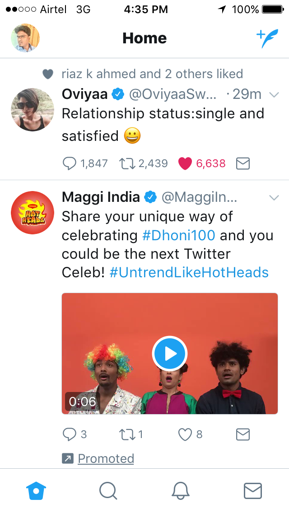Switch to the Search tab
Viewport: 289px width, 513px height.
(108, 491)
